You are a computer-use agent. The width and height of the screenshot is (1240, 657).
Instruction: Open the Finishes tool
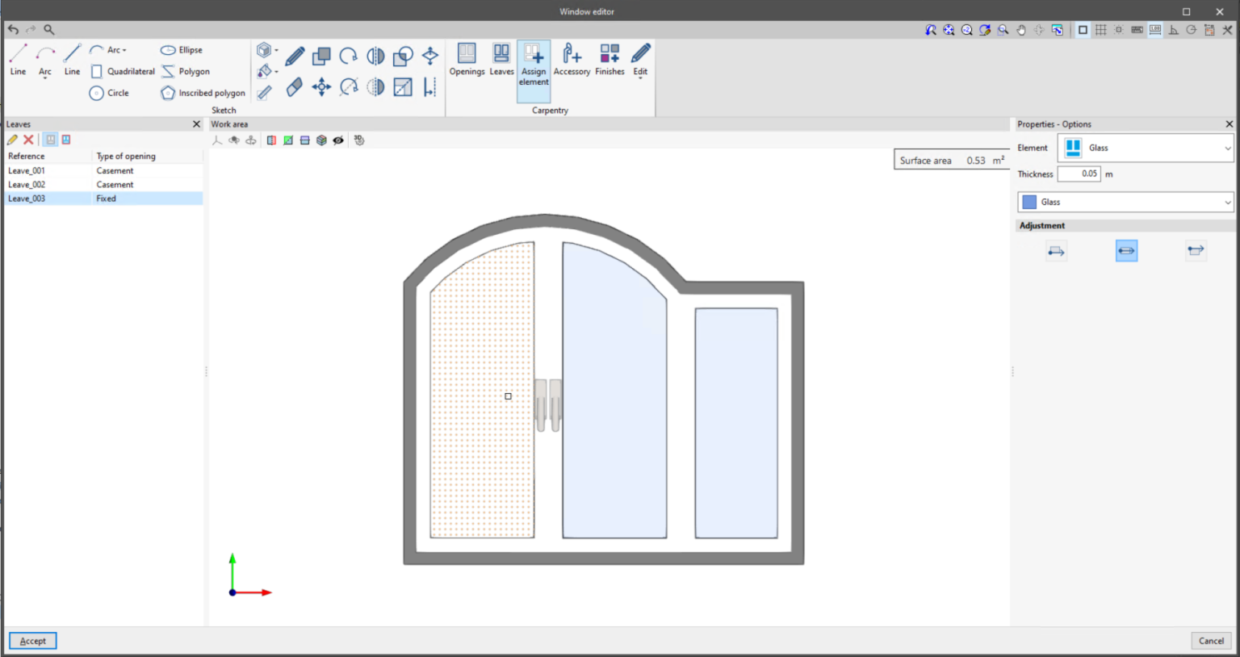(610, 60)
